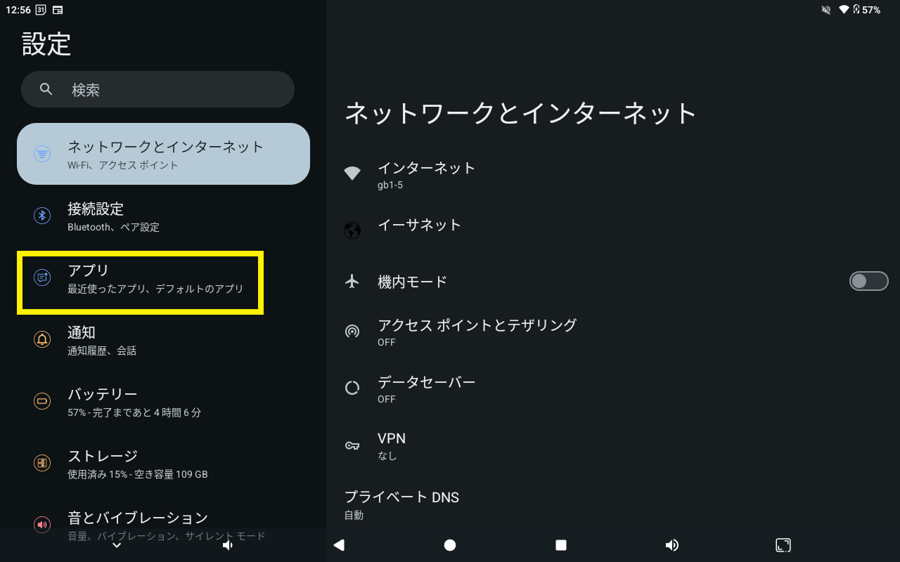900x562 pixels.
Task: Tap the globe icon beside イーサネット
Action: (x=352, y=230)
